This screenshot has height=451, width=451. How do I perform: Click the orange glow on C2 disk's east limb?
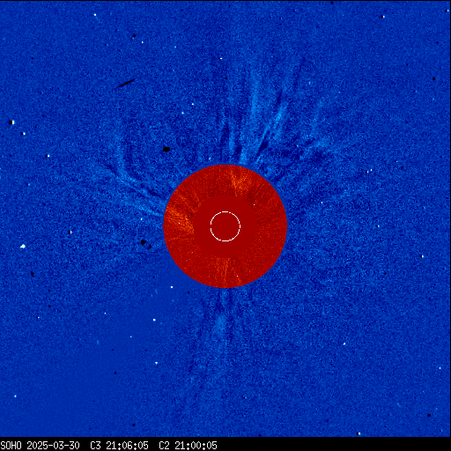click(179, 218)
